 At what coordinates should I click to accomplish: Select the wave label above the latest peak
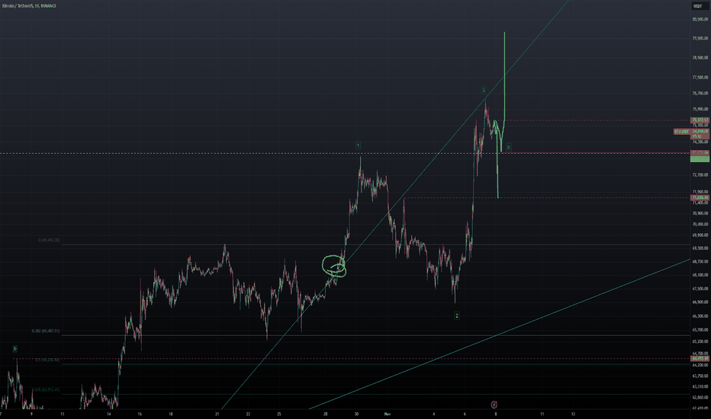click(484, 90)
